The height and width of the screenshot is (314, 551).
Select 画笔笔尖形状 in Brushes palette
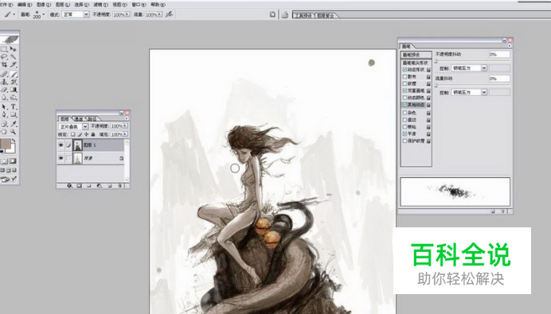coord(416,63)
